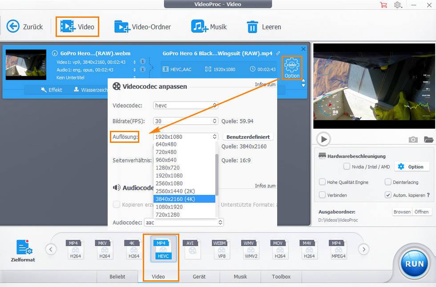Screen dimensions: 436x287
Task: Open Wasserzeichen watermark tool
Action: pyautogui.click(x=91, y=90)
